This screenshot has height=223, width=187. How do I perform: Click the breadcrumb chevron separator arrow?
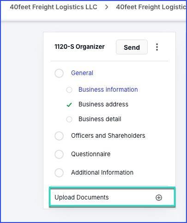(x=107, y=7)
